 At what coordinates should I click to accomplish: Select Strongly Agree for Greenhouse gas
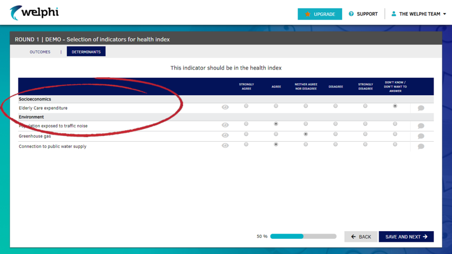pyautogui.click(x=246, y=134)
